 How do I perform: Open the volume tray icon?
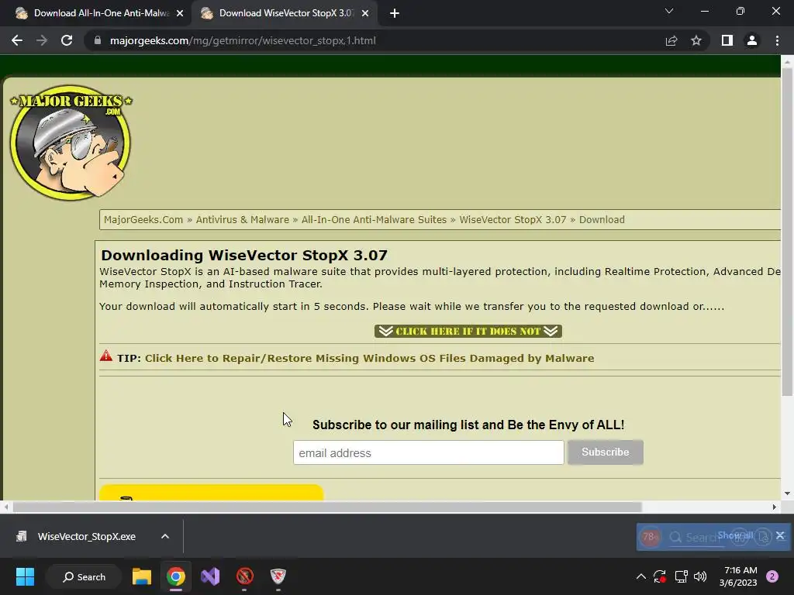pyautogui.click(x=700, y=576)
